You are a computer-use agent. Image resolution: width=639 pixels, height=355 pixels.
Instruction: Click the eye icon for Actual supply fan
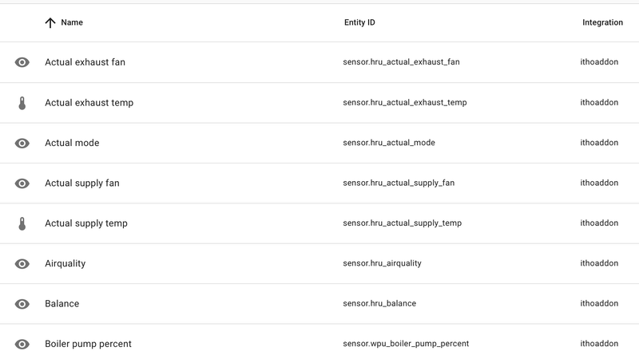point(22,183)
